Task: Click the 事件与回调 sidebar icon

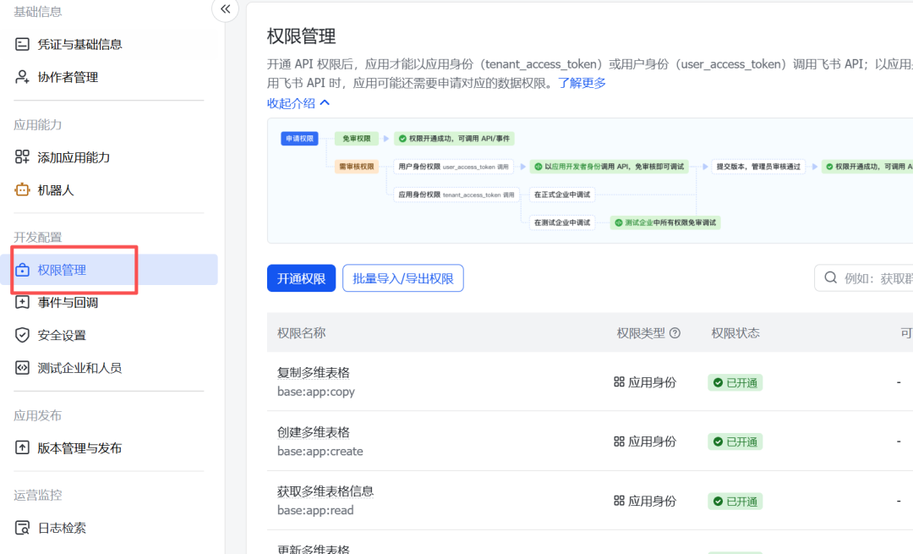Action: (x=23, y=302)
